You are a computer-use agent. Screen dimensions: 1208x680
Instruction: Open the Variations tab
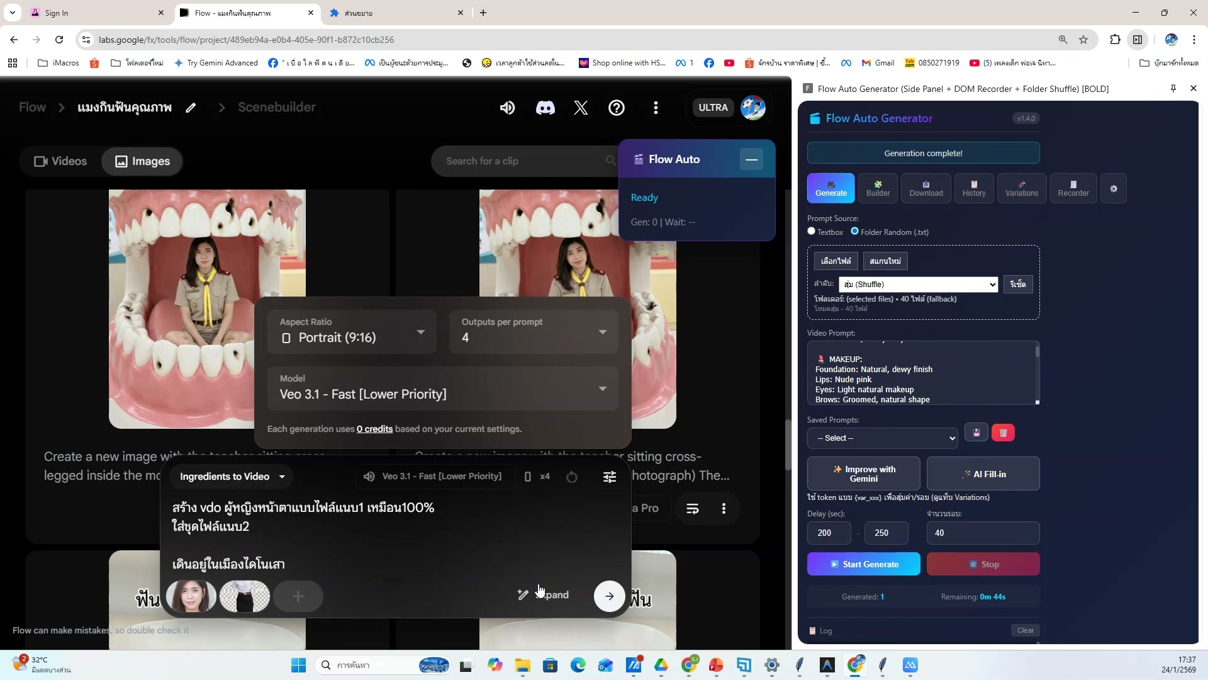point(1021,188)
